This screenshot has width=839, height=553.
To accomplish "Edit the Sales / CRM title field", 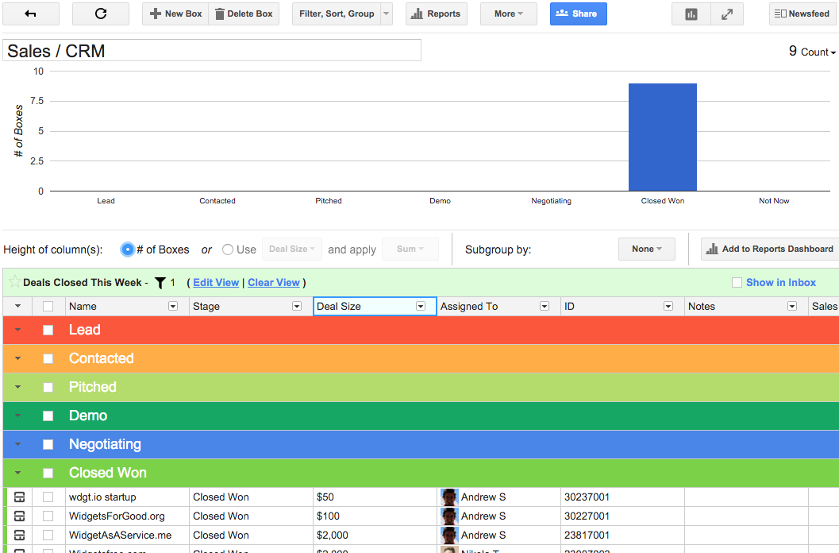I will 212,50.
